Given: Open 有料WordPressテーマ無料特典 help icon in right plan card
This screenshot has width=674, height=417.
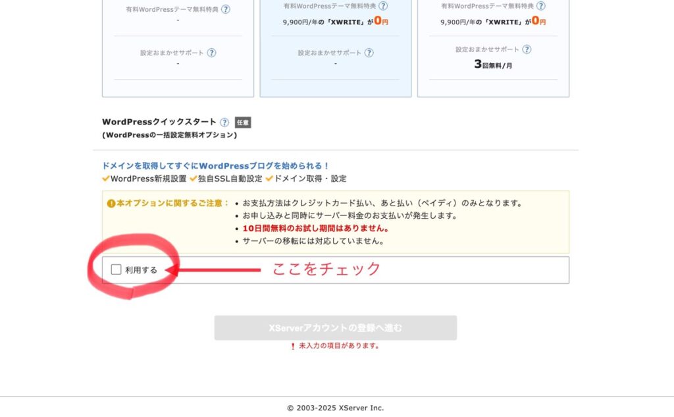Looking at the screenshot, I should [x=541, y=6].
